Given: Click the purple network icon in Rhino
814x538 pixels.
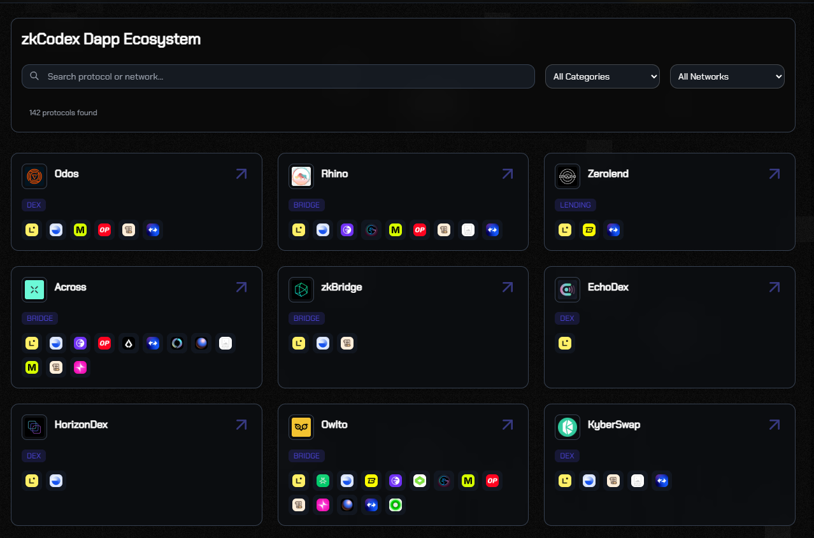Looking at the screenshot, I should [x=347, y=230].
